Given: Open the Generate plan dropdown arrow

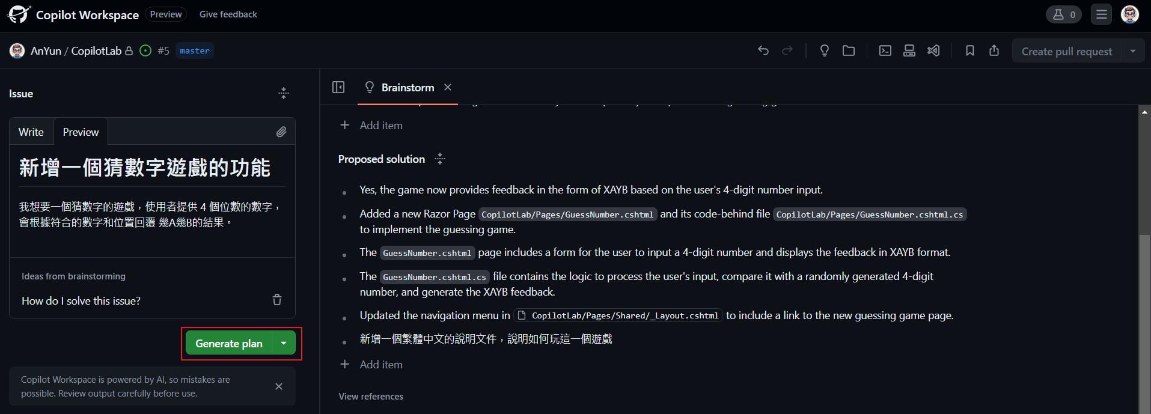Looking at the screenshot, I should pos(284,343).
